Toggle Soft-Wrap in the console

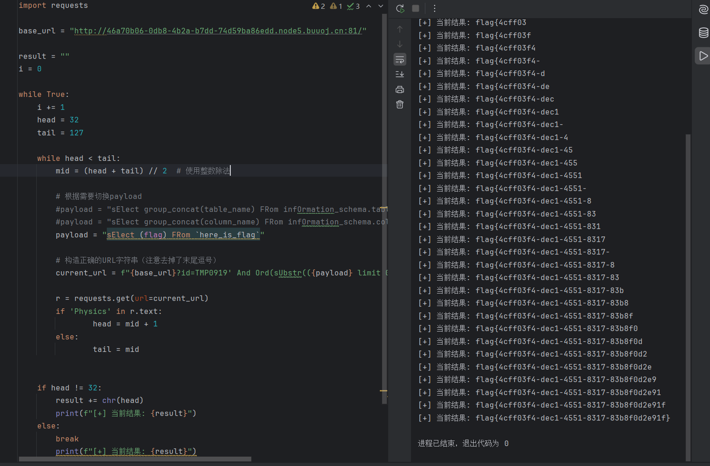coord(400,59)
